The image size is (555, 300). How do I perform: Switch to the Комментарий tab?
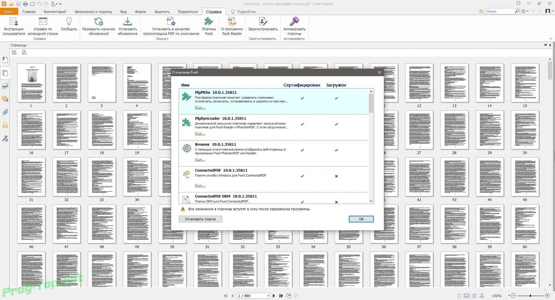click(55, 12)
